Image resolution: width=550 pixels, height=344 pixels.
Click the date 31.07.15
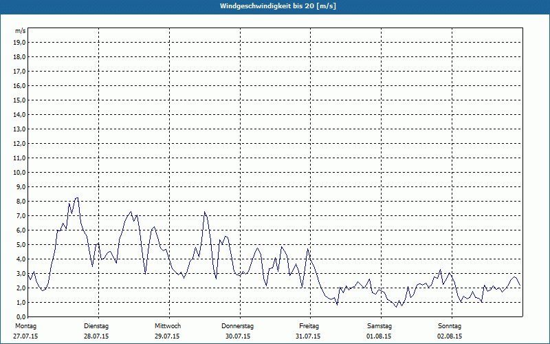(x=308, y=336)
